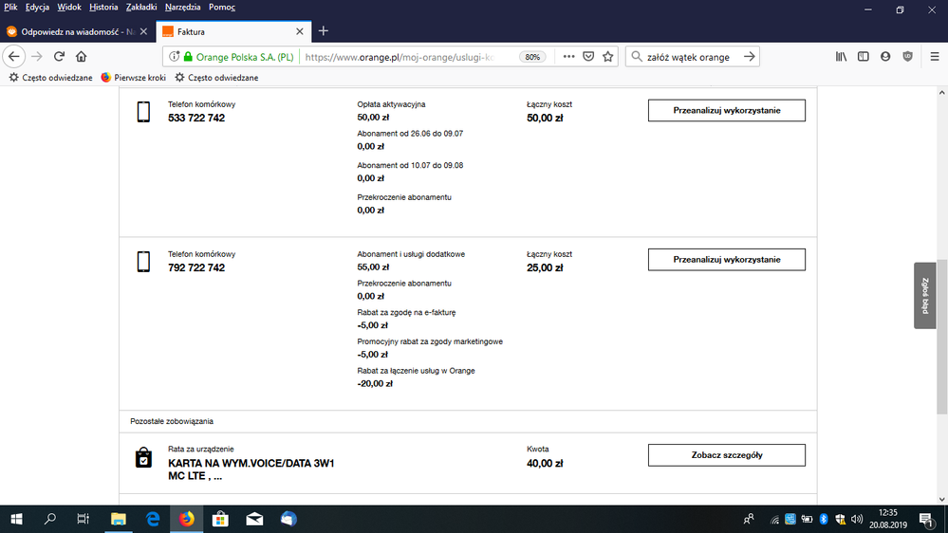Screen dimensions: 948x533
Task: Click Firefox icon on taskbar
Action: point(187,519)
